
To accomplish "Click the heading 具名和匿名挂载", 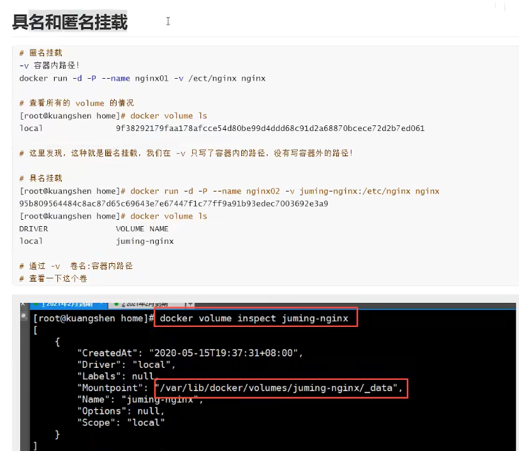I will [x=70, y=22].
